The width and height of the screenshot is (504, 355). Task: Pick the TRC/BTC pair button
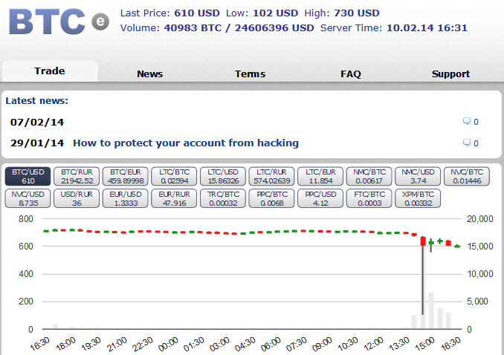pos(223,198)
